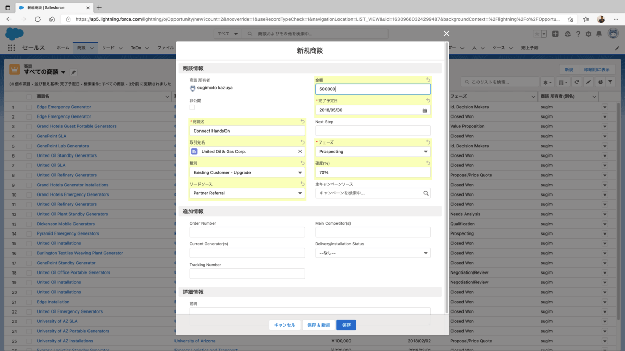
Task: Go back in the browser
Action: (9, 19)
